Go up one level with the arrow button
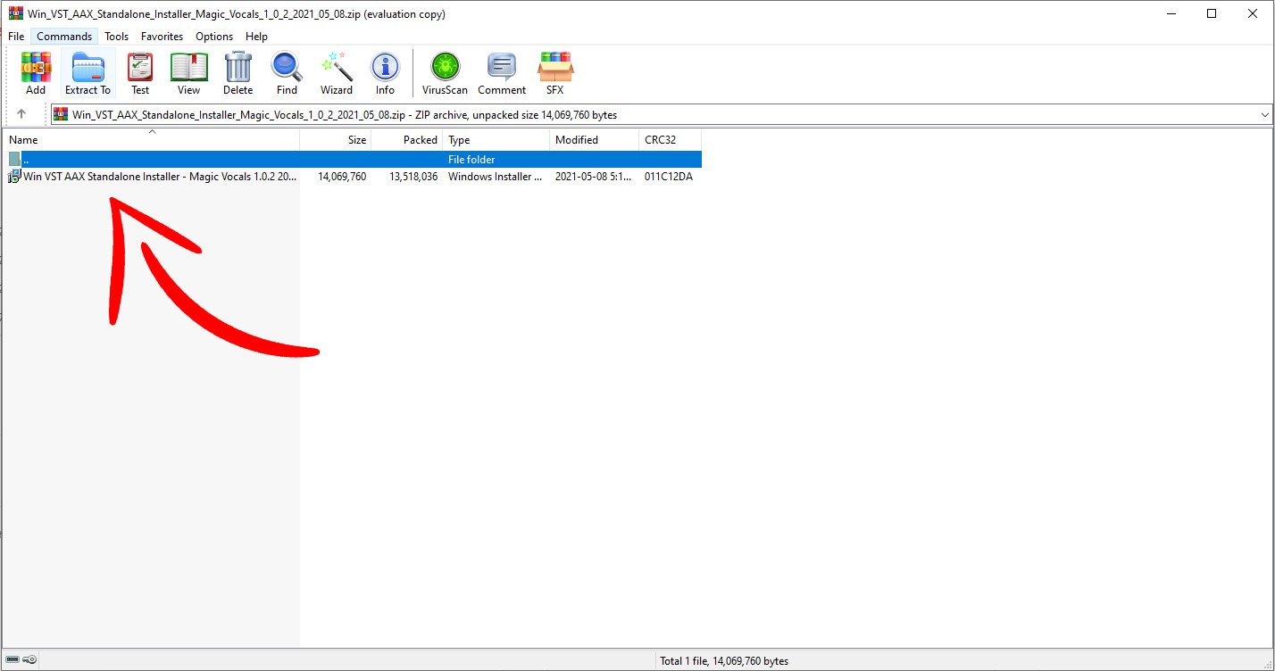 (21, 114)
